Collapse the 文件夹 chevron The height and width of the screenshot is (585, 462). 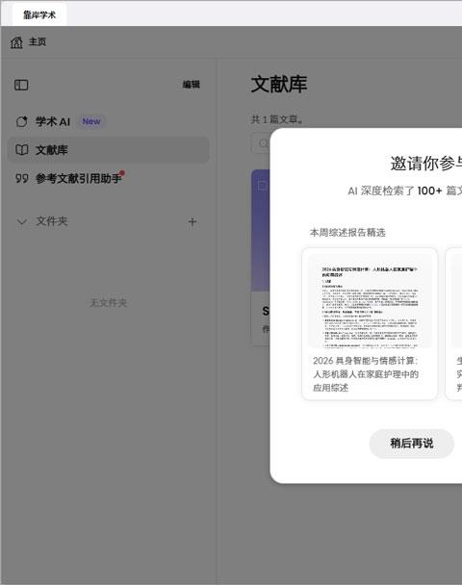[x=22, y=221]
